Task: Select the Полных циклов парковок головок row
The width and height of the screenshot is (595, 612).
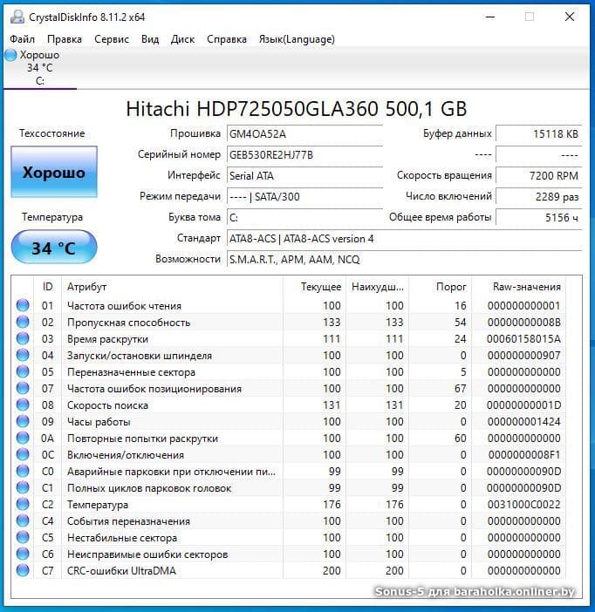Action: (289, 488)
